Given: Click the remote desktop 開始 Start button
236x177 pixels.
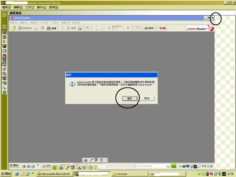Looking at the screenshot, I should tap(14, 165).
